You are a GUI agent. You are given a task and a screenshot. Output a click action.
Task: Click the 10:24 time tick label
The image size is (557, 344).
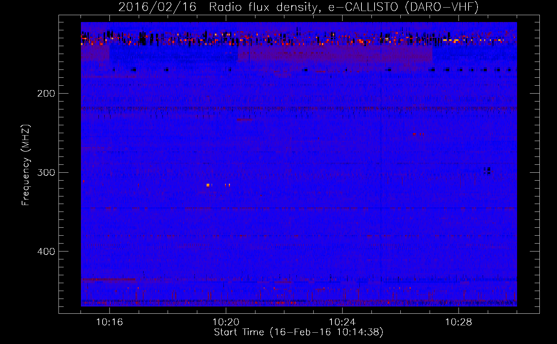point(342,322)
